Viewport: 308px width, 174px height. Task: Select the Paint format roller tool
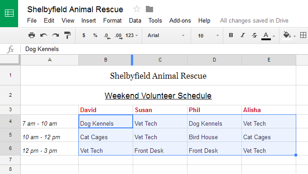point(67,35)
